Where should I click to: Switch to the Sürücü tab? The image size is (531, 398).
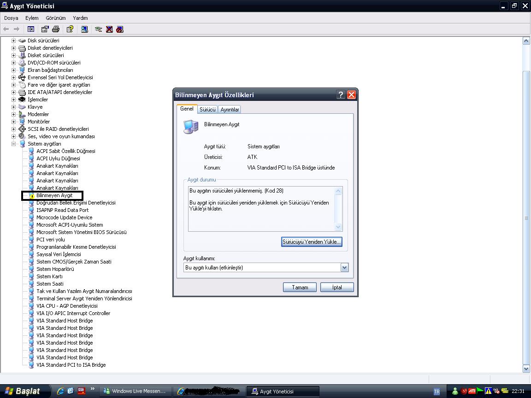pos(207,109)
